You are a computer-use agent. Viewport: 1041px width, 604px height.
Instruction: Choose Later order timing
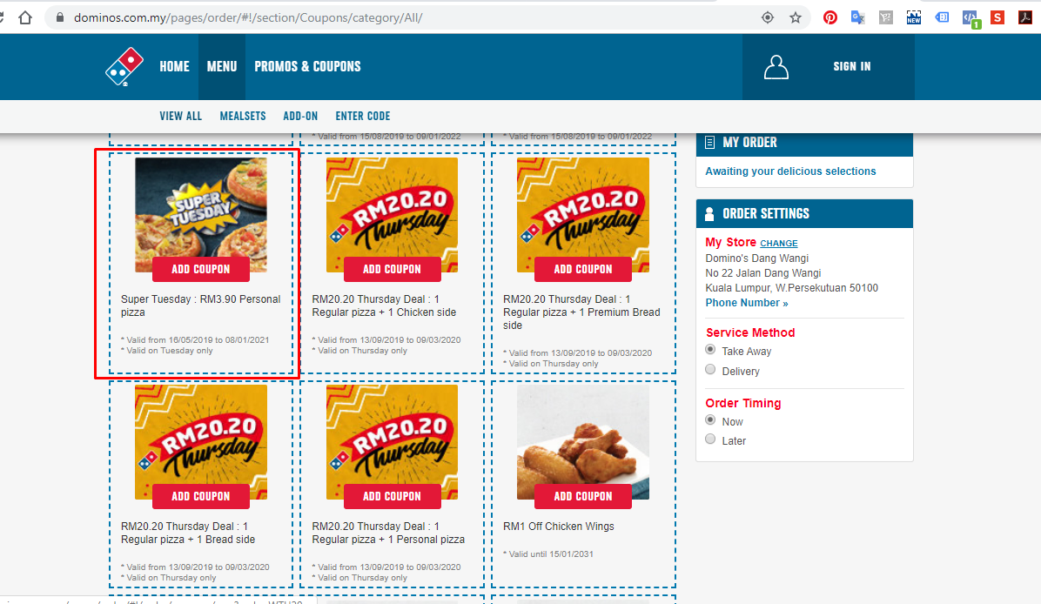point(710,440)
